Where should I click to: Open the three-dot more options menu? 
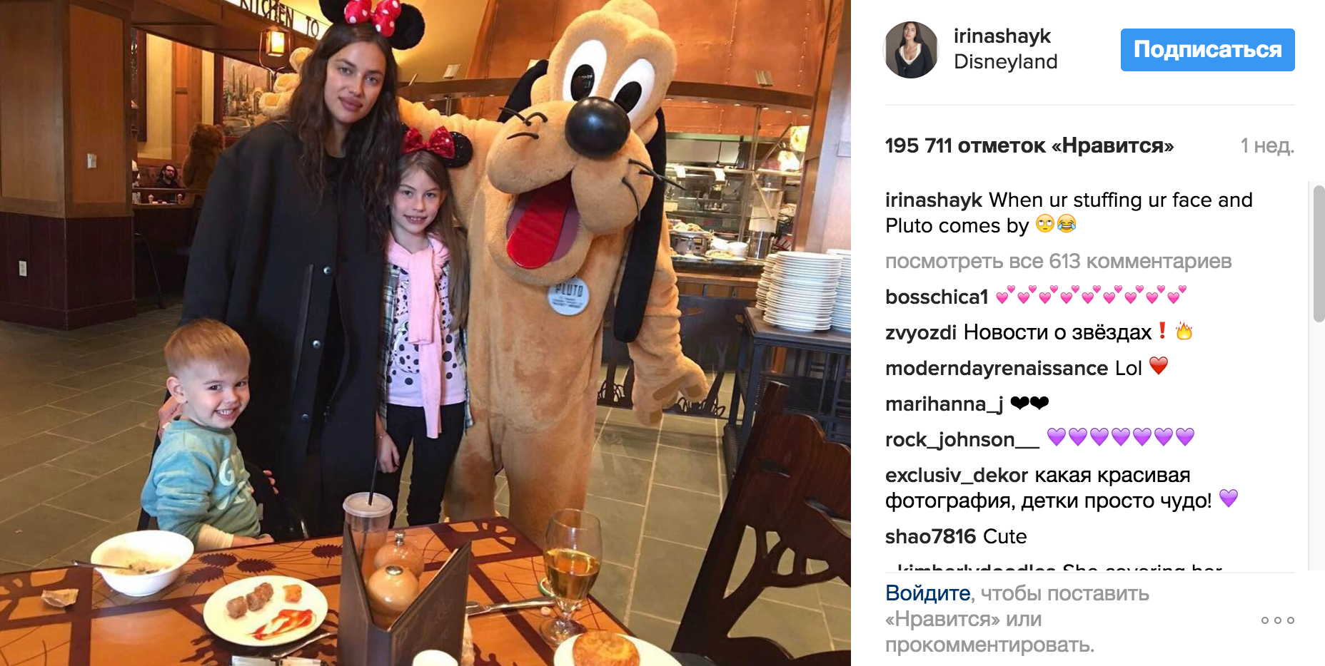click(x=1277, y=620)
